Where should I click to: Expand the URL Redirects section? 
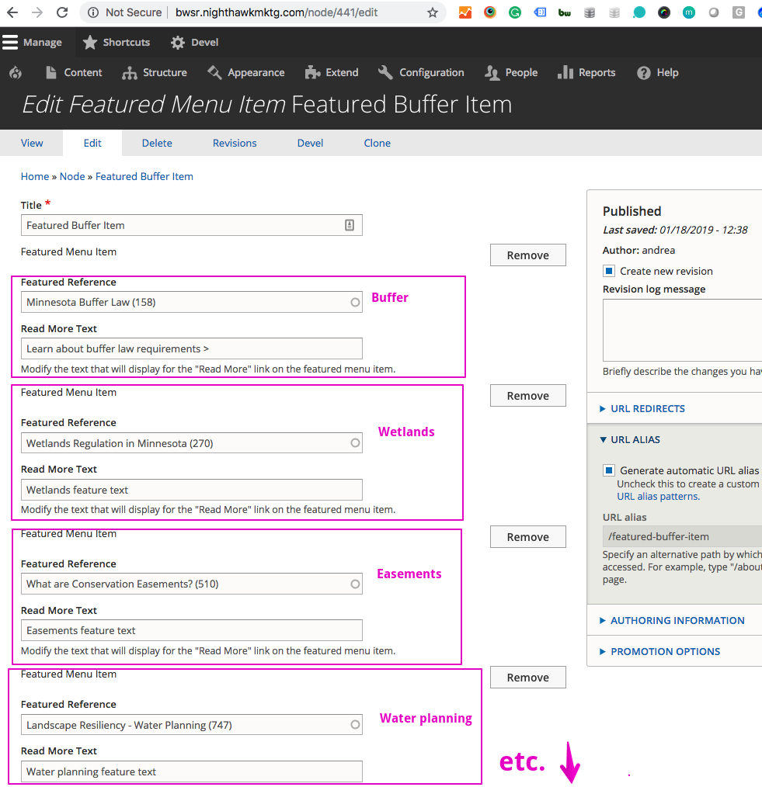647,409
